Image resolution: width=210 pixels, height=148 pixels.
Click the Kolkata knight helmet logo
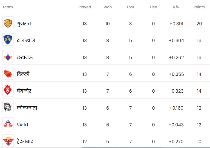[x=8, y=107]
